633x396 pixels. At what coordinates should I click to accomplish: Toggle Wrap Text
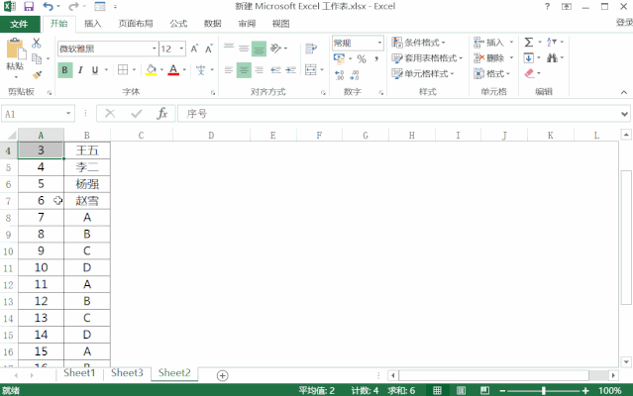[311, 49]
